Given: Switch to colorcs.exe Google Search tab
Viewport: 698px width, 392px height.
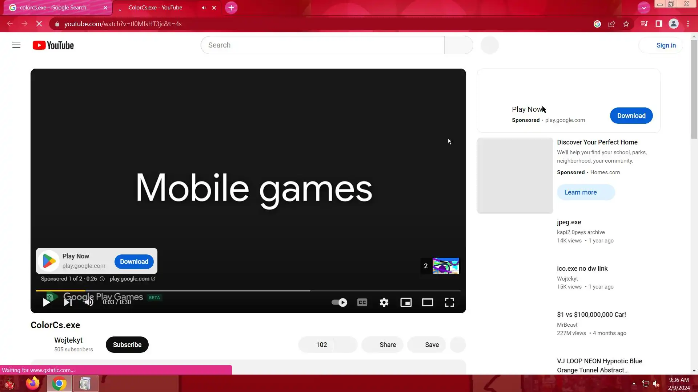Looking at the screenshot, I should coord(53,8).
